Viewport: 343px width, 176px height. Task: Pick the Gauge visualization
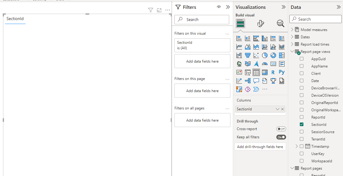click(x=265, y=64)
